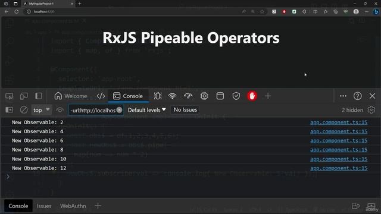Toggle the DevTools activity bar layout icon
The width and height of the screenshot is (381, 214).
38,96
